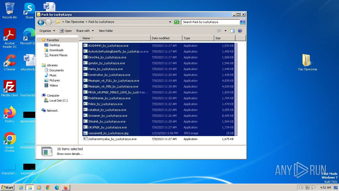This screenshot has height=191, width=339.
Task: Toggle the preview pane
Action: tap(233, 31)
